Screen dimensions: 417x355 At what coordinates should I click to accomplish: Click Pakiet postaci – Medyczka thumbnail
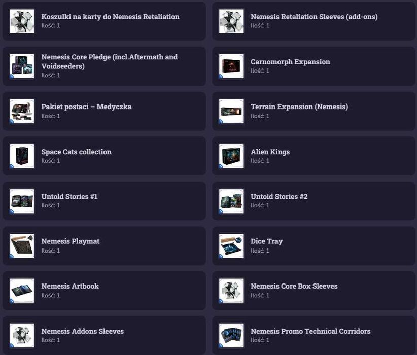pos(22,111)
